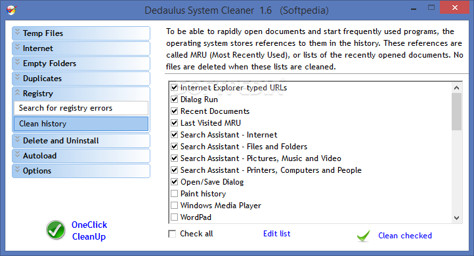
Task: Click the list scrollbar up arrow
Action: point(456,88)
